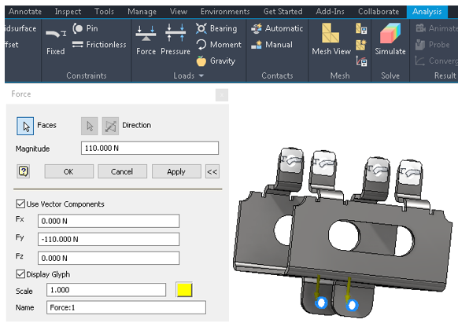Switch to the Inspect tab
The width and height of the screenshot is (458, 323).
(68, 12)
